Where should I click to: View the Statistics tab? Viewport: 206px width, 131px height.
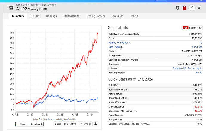point(117,16)
